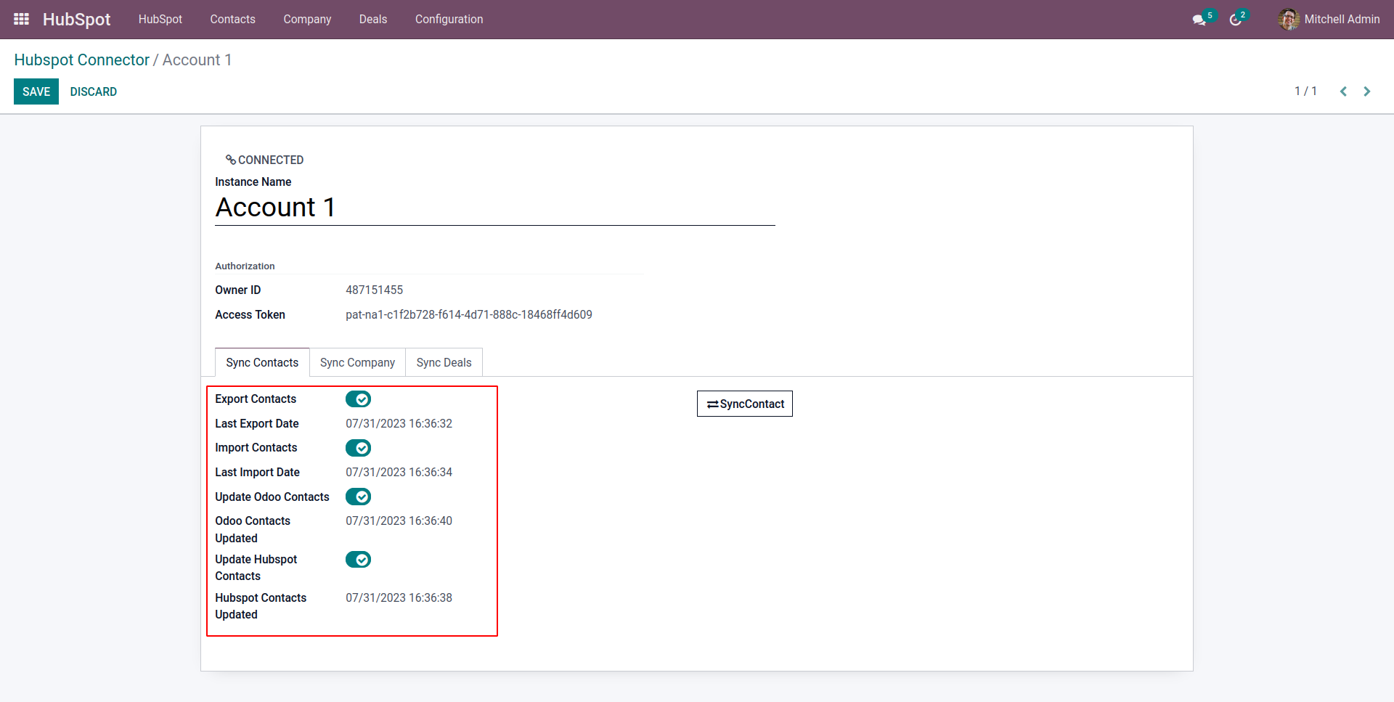1394x702 pixels.
Task: Click the HubSpot app title
Action: tap(77, 20)
